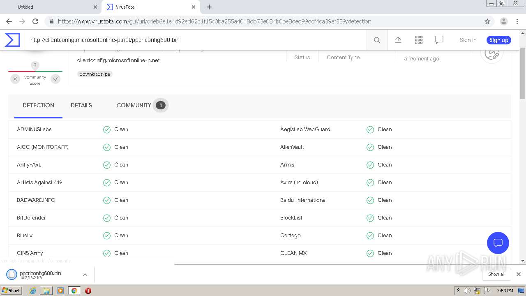Click the Baidu-International vendor name
The height and width of the screenshot is (296, 526).
pyautogui.click(x=303, y=200)
